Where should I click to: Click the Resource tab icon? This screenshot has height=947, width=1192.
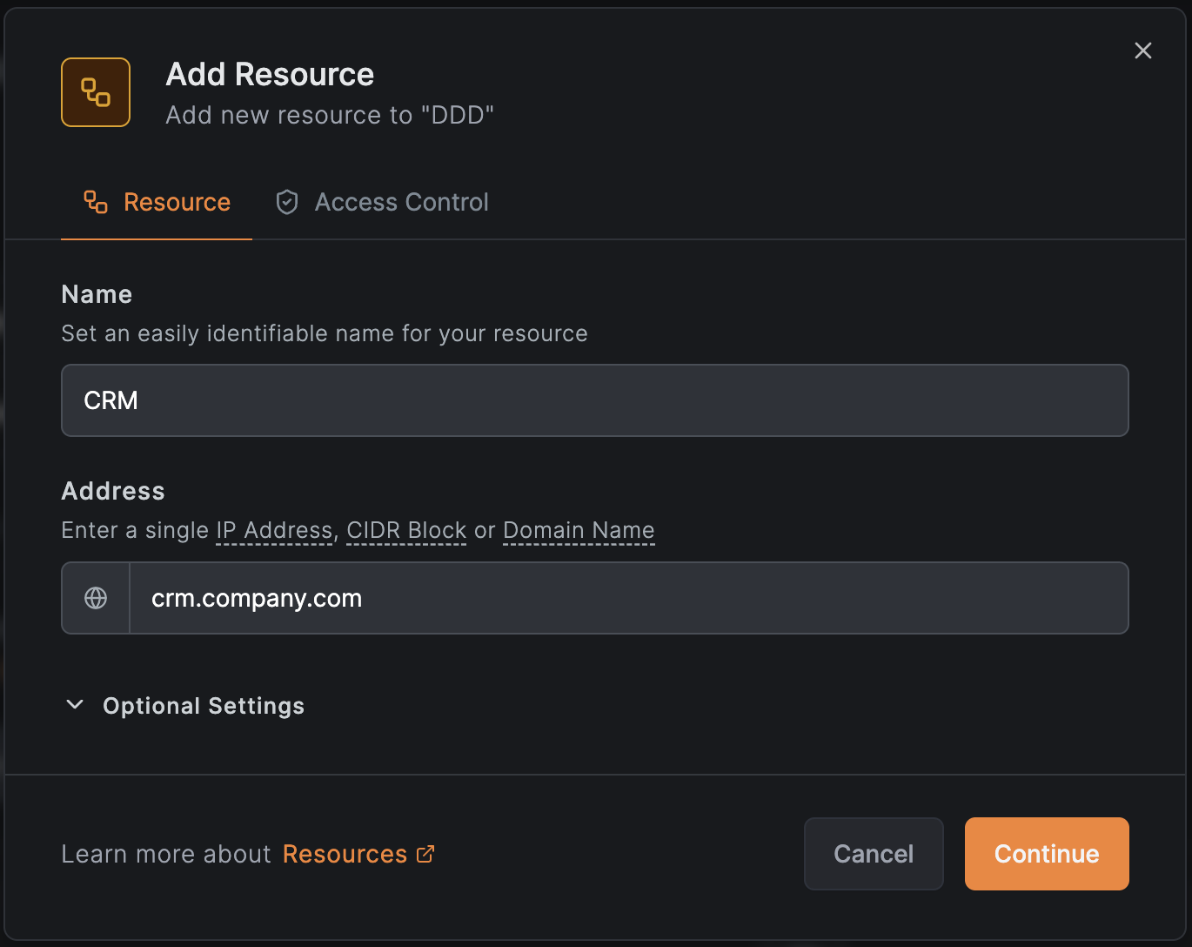coord(96,203)
